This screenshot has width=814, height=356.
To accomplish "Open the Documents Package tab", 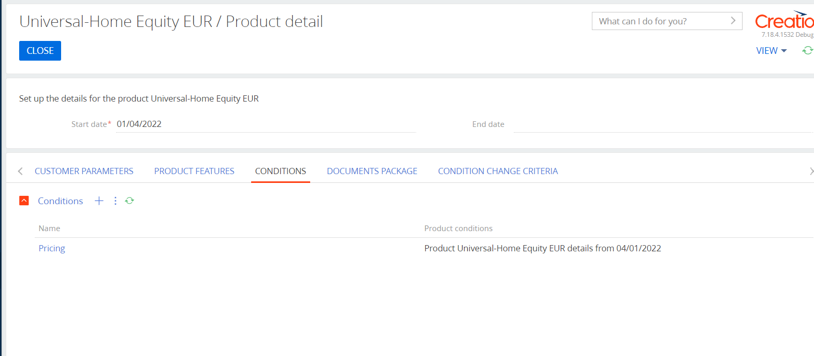I will pos(372,171).
